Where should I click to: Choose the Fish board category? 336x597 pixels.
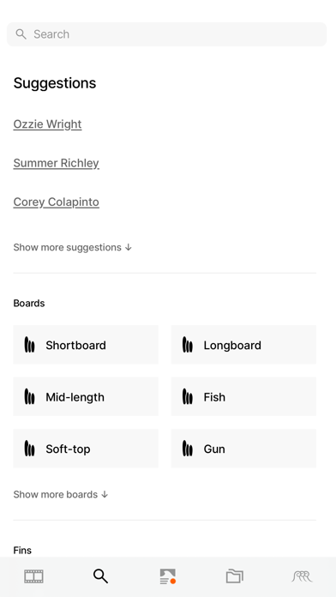pyautogui.click(x=243, y=397)
